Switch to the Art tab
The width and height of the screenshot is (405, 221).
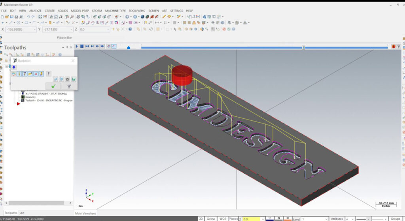tap(22, 213)
